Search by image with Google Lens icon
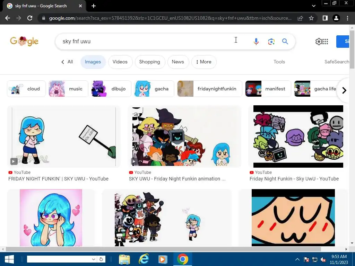The width and height of the screenshot is (355, 266). click(x=271, y=42)
